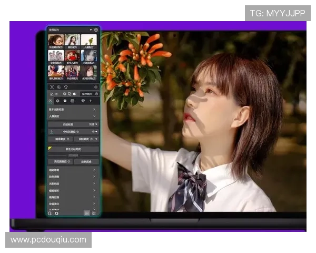Select the portrait retouch first tab
This screenshot has width=316, height=253.
50,101
